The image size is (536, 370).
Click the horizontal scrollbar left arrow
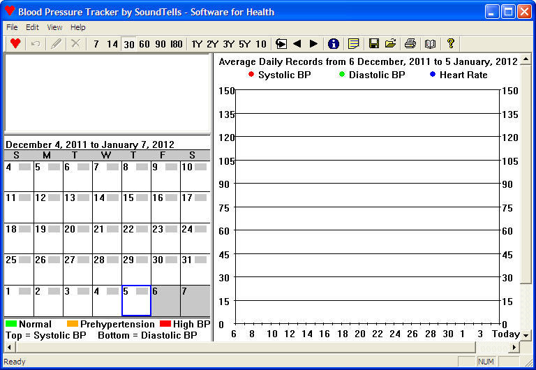[x=9, y=348]
